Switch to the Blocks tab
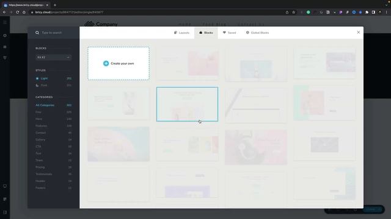 206,32
